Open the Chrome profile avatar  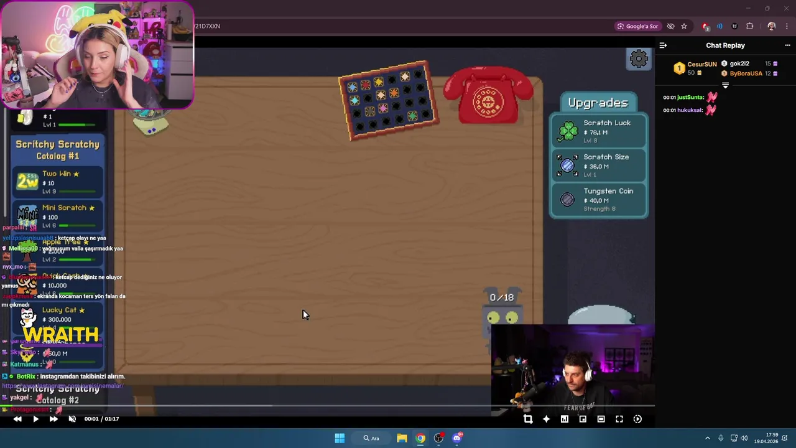[x=772, y=26]
